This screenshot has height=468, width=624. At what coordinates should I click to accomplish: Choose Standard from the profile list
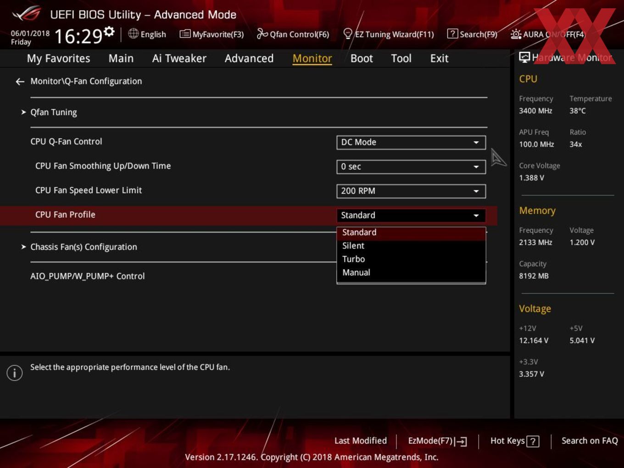click(411, 233)
